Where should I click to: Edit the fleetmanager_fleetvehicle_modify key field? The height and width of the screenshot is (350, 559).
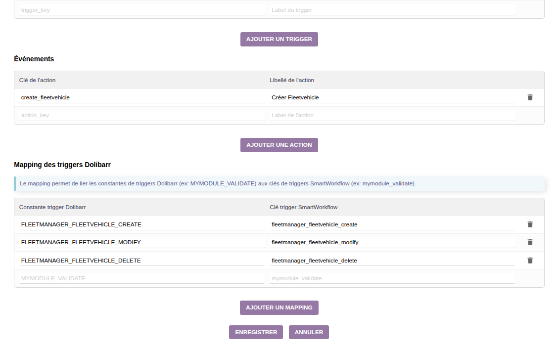point(392,242)
